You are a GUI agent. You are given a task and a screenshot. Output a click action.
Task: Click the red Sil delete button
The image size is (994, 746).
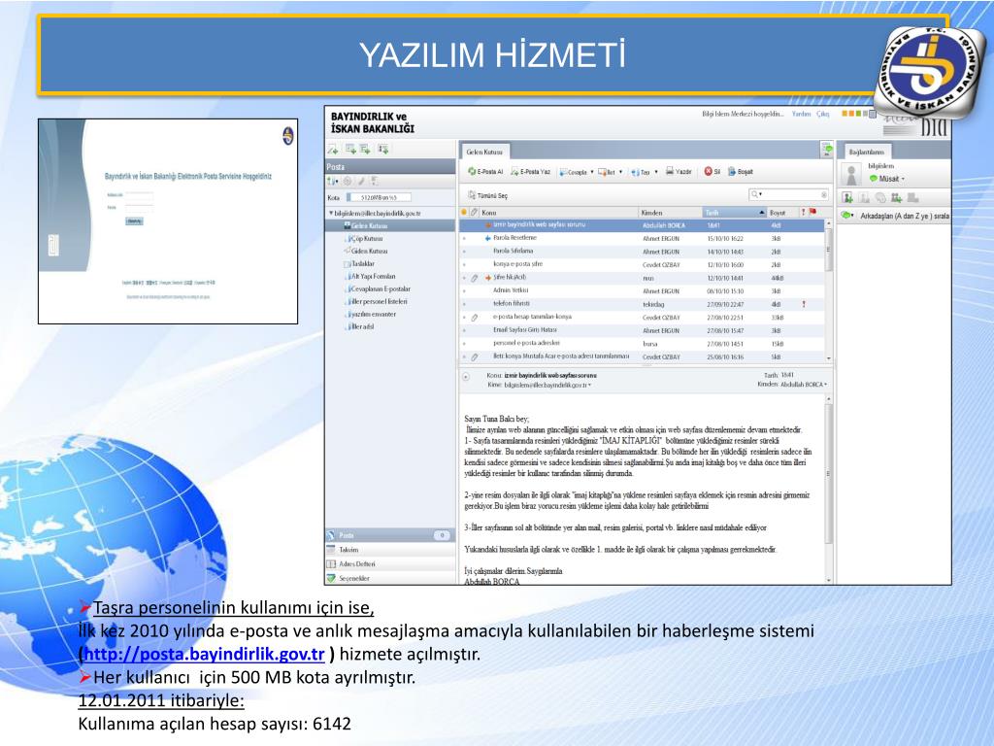(x=712, y=171)
